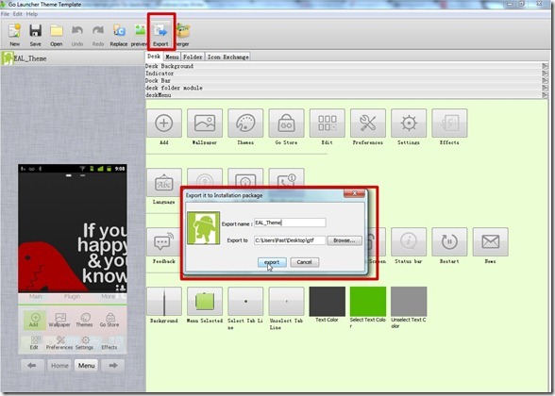This screenshot has width=555, height=396.
Task: Select the Select Tab Line tile
Action: pos(245,302)
